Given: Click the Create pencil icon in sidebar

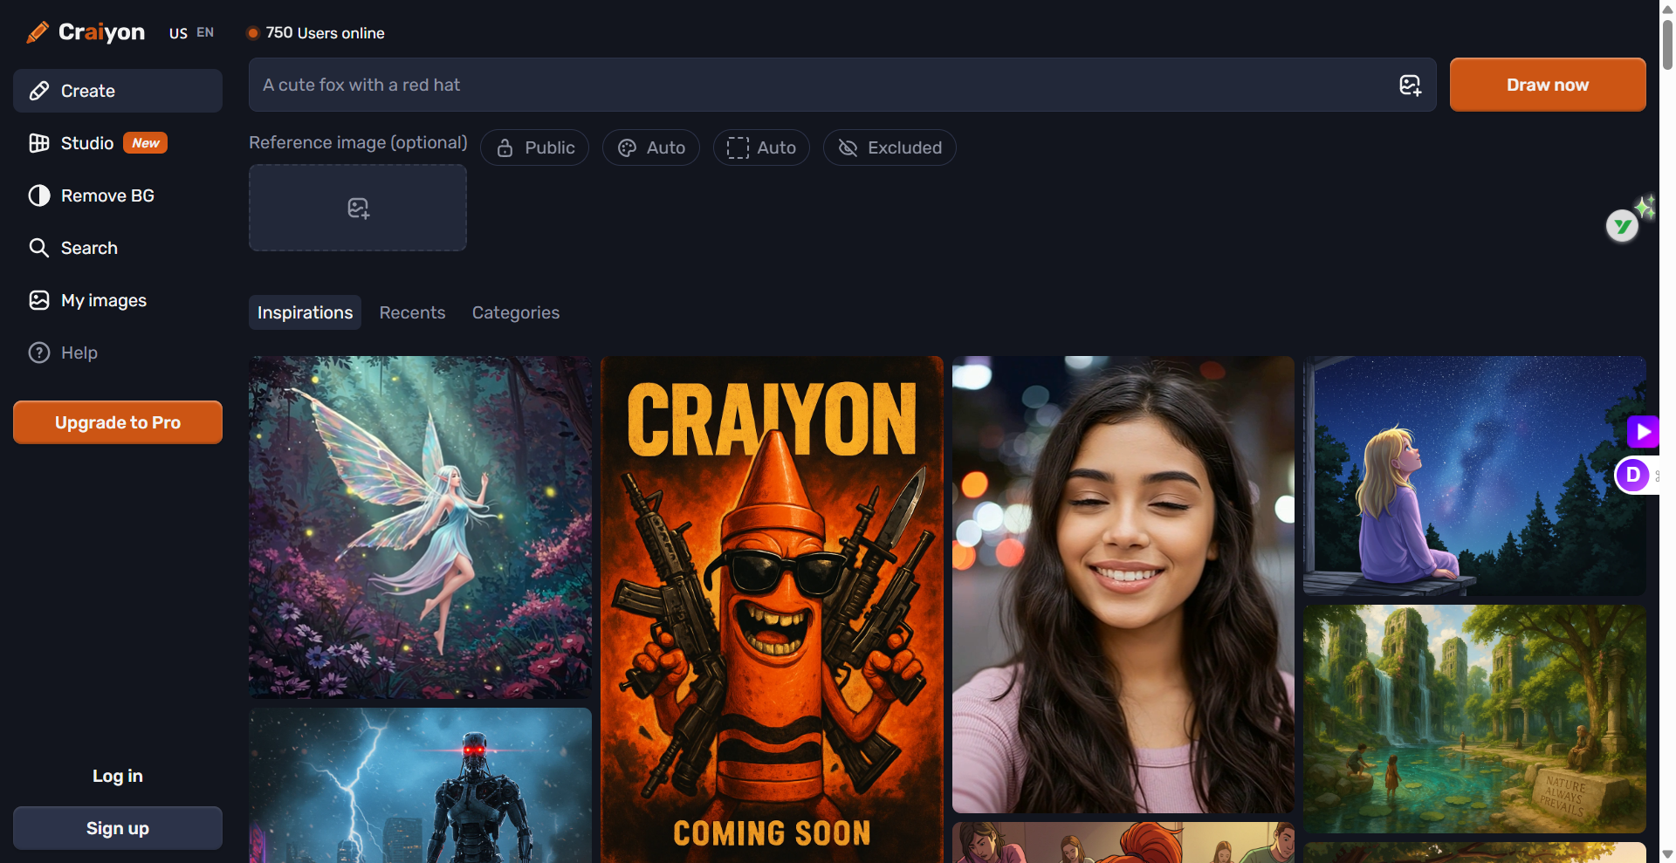Looking at the screenshot, I should 39,91.
